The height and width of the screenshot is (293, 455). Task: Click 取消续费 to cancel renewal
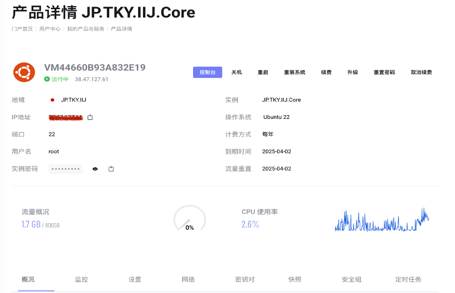point(421,72)
